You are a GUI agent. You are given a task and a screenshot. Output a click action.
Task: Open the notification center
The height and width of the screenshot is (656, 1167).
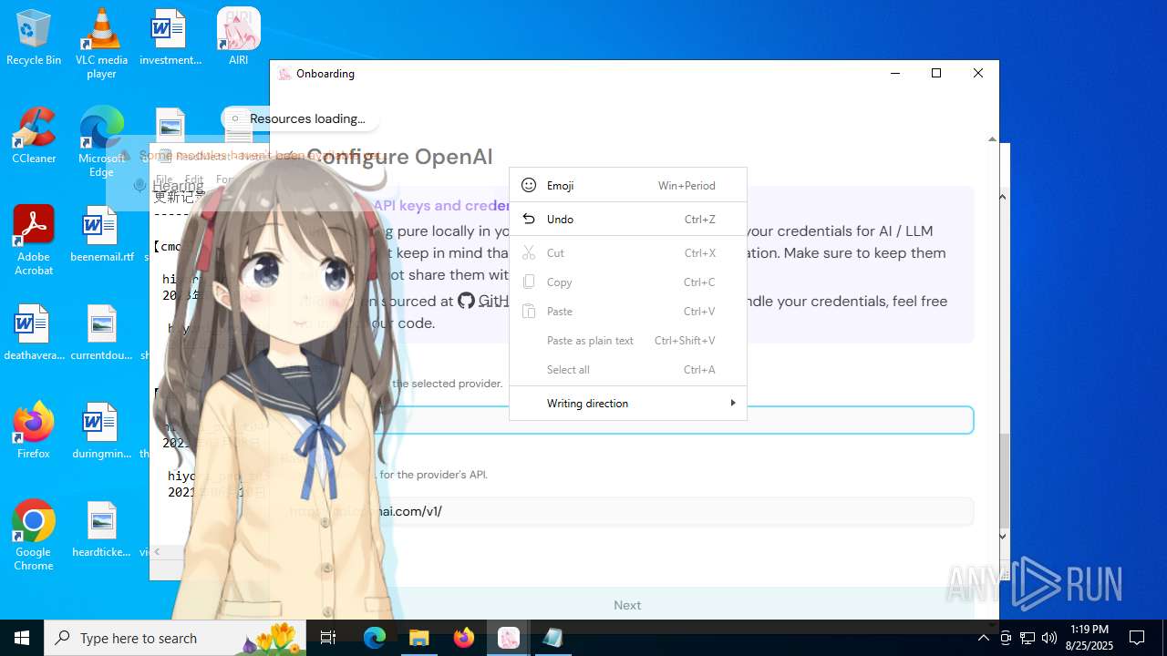click(1137, 638)
